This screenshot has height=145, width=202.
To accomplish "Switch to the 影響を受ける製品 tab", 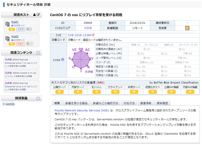I will tap(76, 103).
